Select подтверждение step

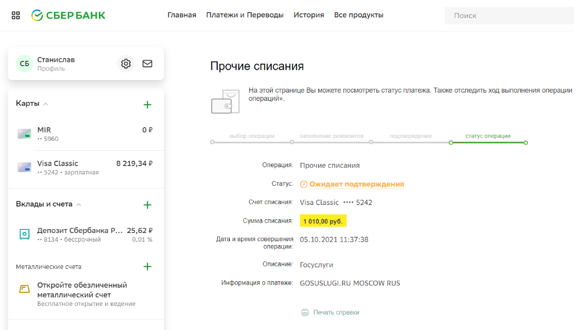point(411,136)
